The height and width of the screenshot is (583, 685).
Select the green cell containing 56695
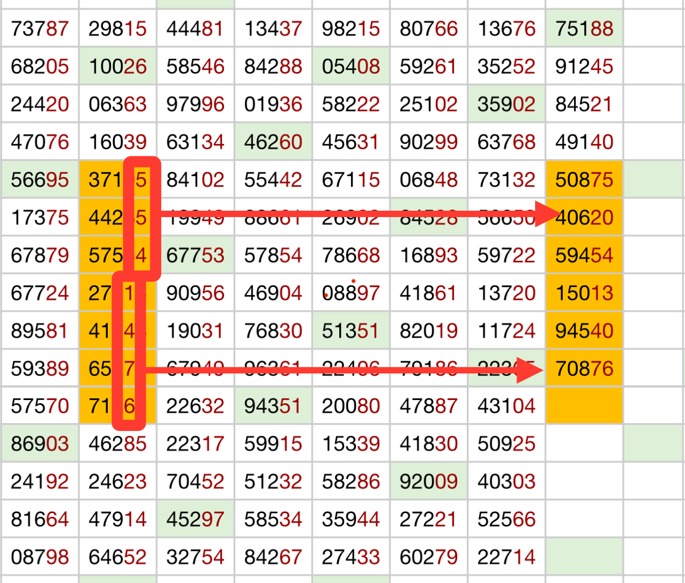pyautogui.click(x=40, y=180)
